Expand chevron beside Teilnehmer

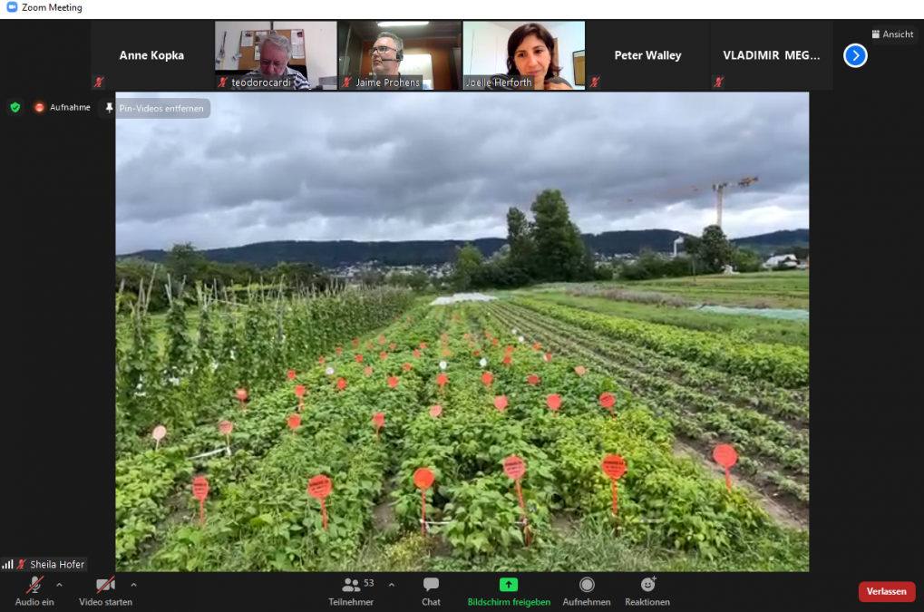tap(392, 585)
